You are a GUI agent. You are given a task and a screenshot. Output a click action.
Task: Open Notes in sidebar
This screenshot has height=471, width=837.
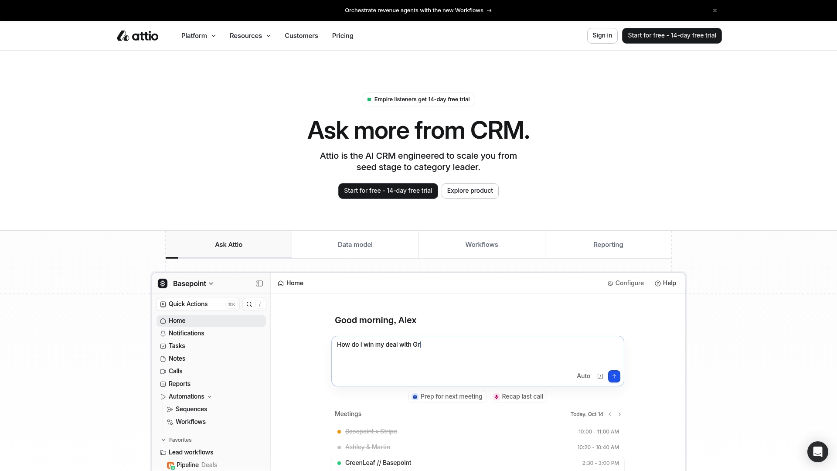(x=211, y=359)
